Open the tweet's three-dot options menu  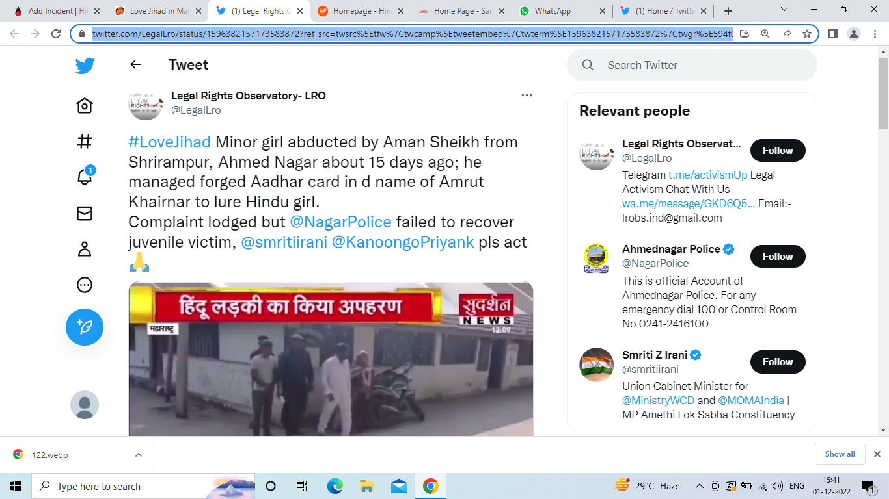point(527,96)
